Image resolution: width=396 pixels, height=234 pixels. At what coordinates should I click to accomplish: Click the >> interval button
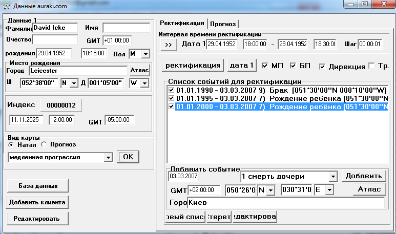tap(169, 45)
